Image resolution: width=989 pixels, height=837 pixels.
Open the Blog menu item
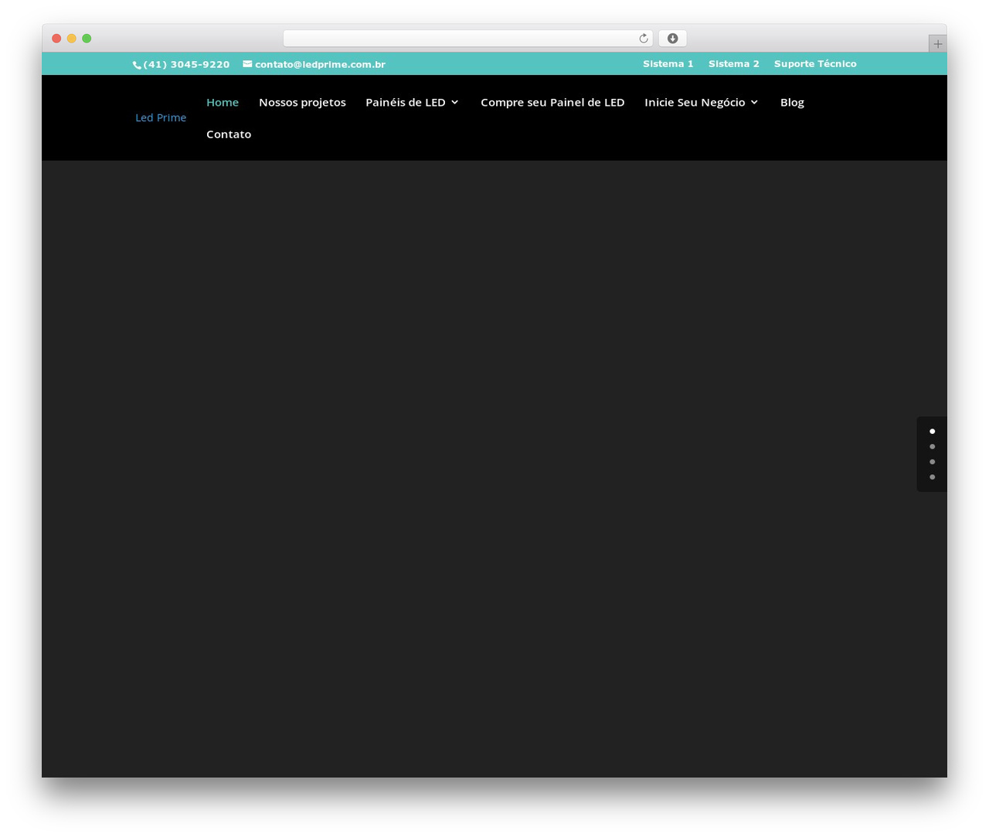click(792, 103)
